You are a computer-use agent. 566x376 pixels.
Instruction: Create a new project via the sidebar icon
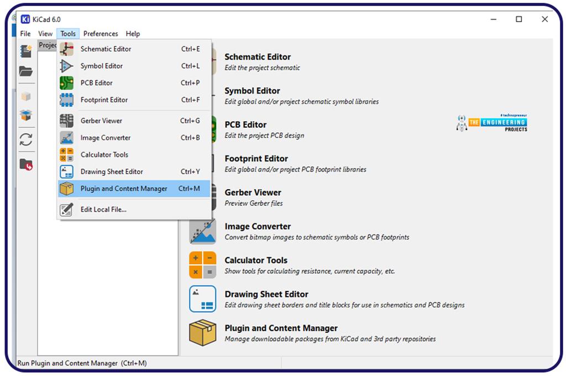[26, 51]
